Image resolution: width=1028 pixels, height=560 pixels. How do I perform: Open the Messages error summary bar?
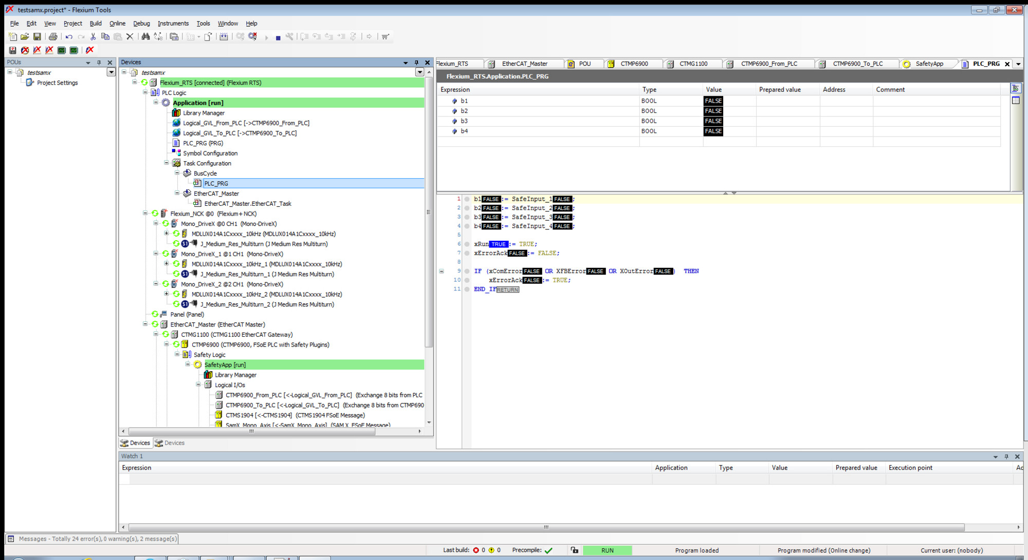click(x=93, y=538)
